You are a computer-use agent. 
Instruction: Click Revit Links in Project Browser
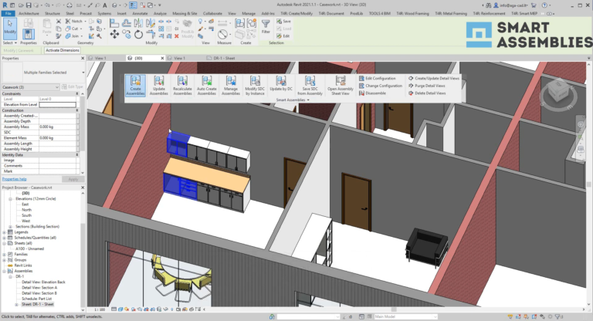[23, 265]
